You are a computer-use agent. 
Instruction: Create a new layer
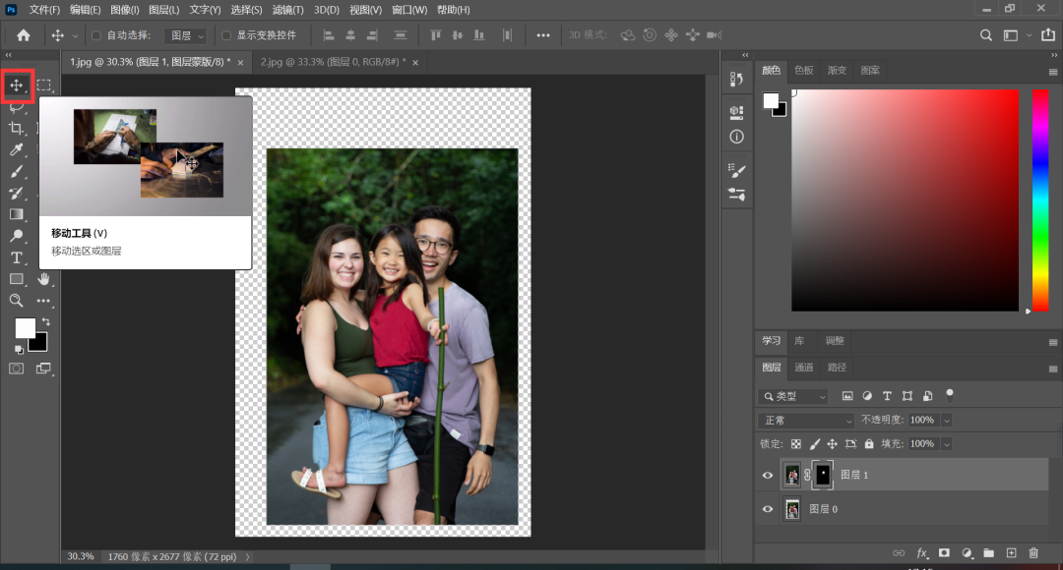pos(1011,553)
